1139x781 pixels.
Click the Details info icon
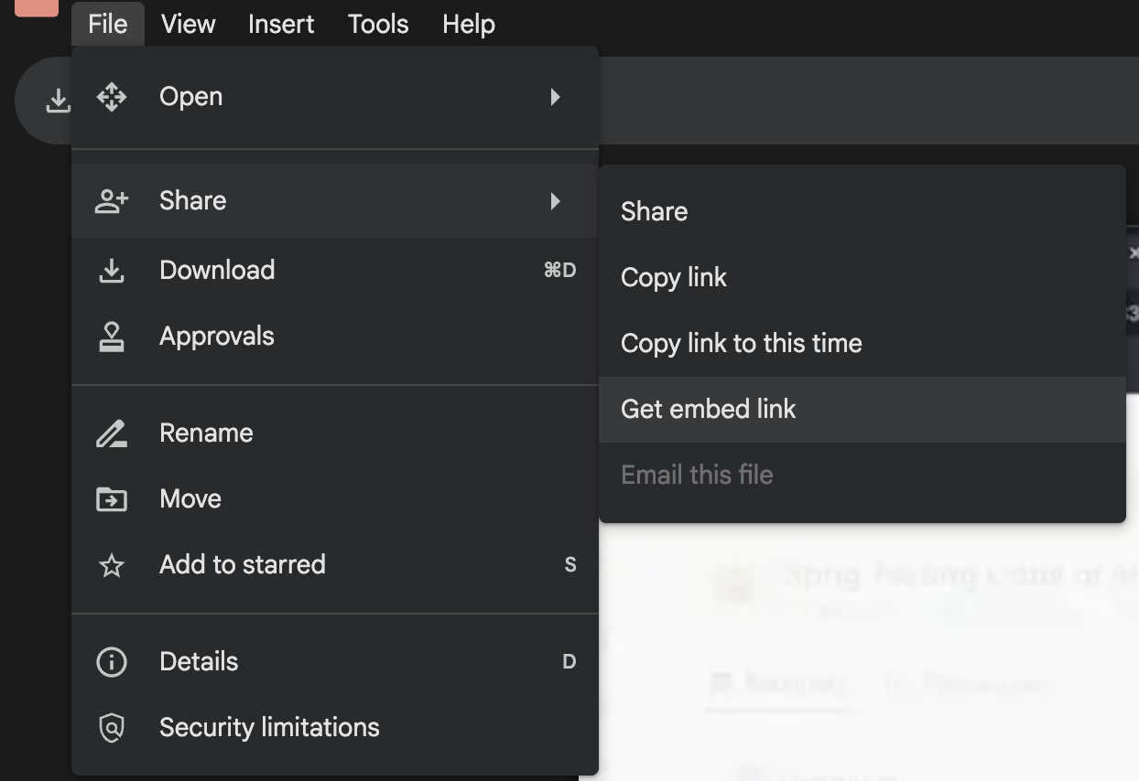pyautogui.click(x=112, y=662)
